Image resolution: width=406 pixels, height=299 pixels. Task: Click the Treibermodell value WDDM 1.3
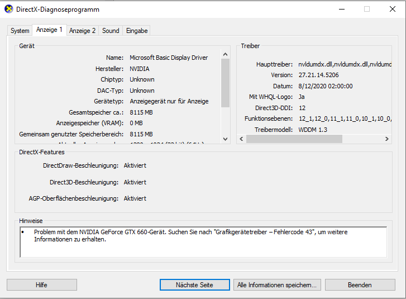pos(313,130)
